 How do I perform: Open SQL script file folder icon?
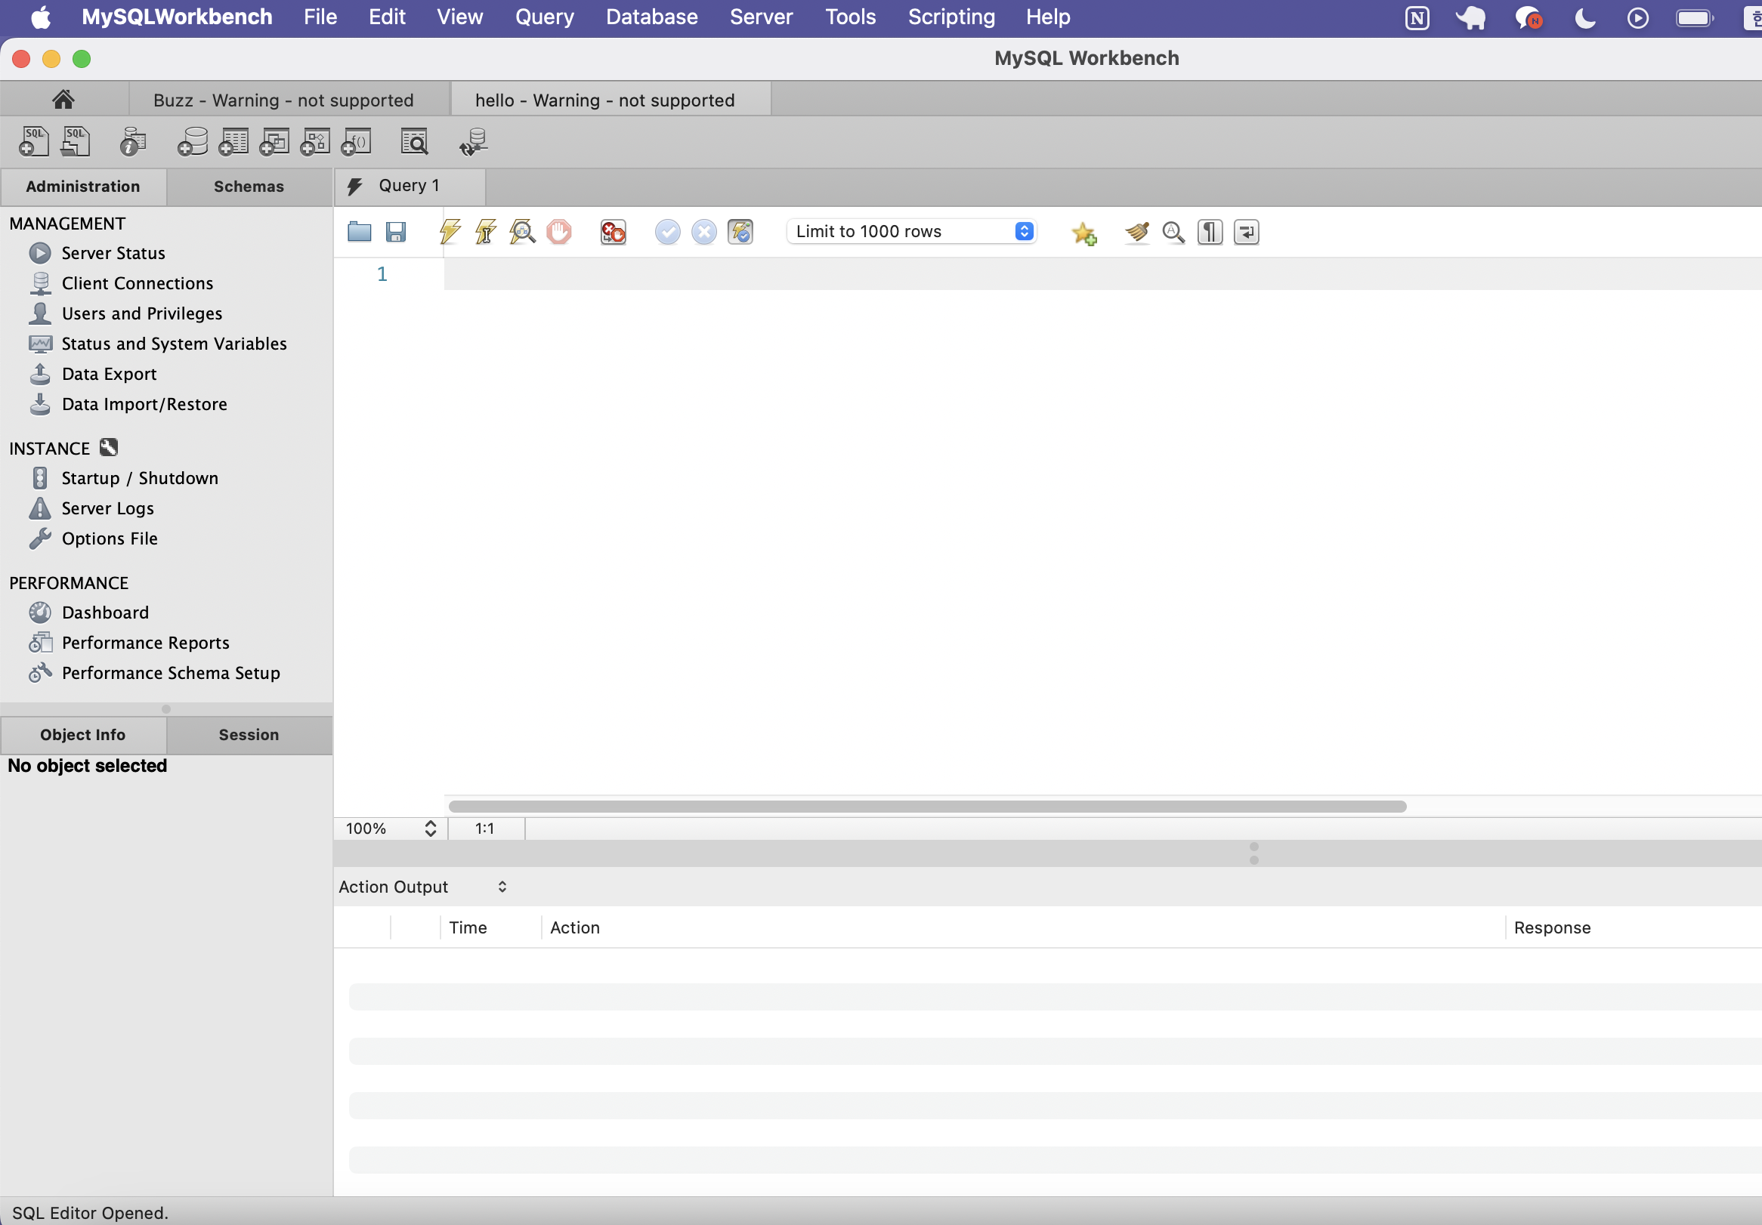(359, 232)
